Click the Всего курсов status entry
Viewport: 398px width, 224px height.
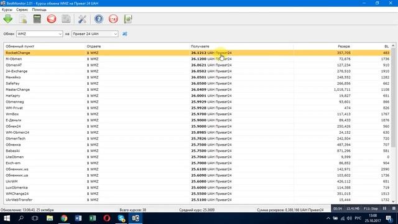pyautogui.click(x=132, y=210)
